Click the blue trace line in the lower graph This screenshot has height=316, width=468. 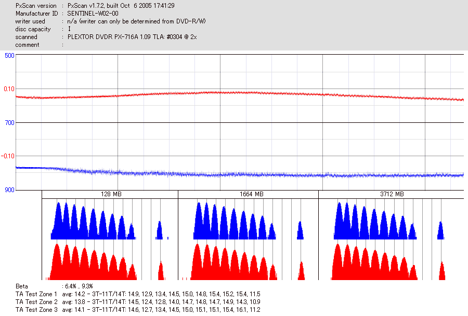tap(240, 174)
